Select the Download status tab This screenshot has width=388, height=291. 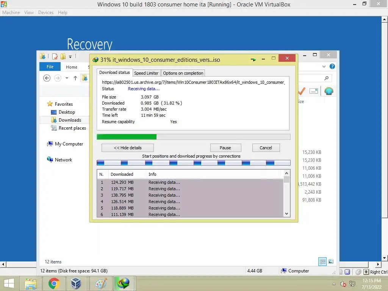[114, 72]
